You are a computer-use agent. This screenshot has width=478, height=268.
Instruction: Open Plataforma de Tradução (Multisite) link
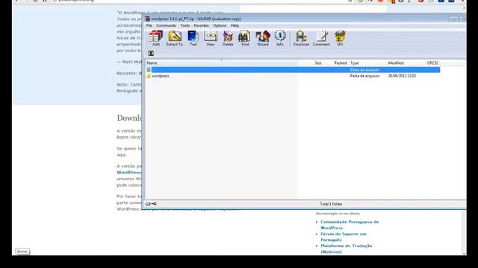[346, 249]
